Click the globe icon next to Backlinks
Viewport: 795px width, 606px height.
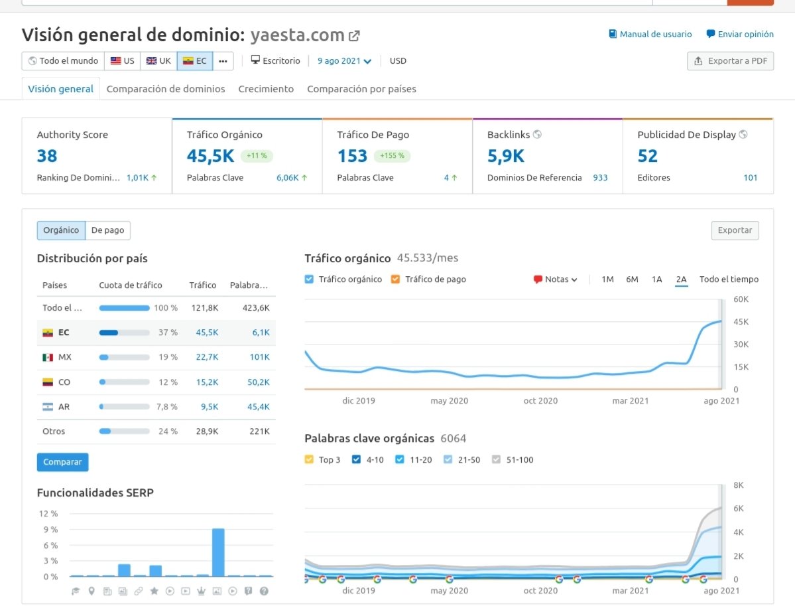537,134
